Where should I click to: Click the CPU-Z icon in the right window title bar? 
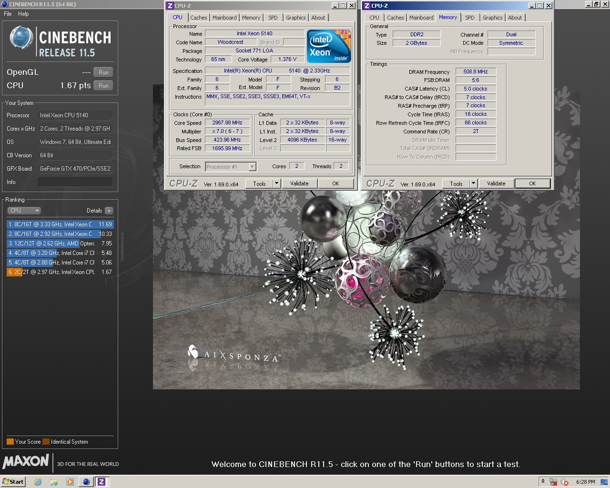click(367, 6)
